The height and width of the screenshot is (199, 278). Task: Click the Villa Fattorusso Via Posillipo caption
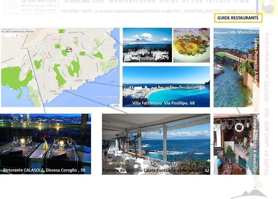point(163,103)
